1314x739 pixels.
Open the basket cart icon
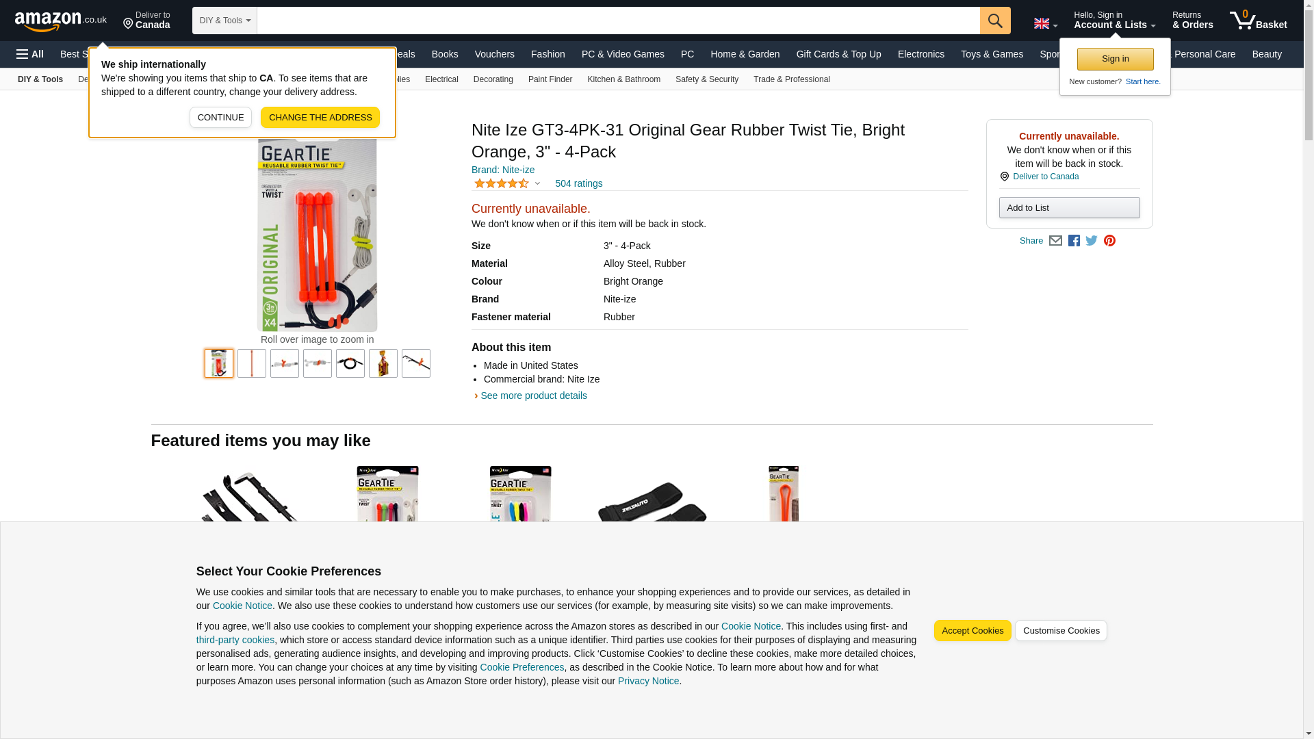click(1258, 21)
